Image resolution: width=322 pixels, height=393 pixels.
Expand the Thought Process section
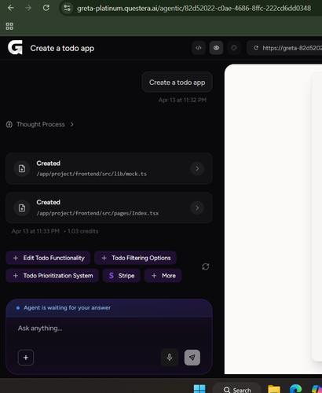[x=40, y=124]
